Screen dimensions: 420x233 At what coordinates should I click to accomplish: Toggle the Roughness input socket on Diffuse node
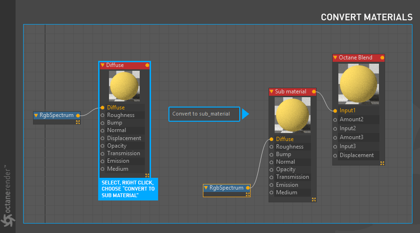pos(102,115)
